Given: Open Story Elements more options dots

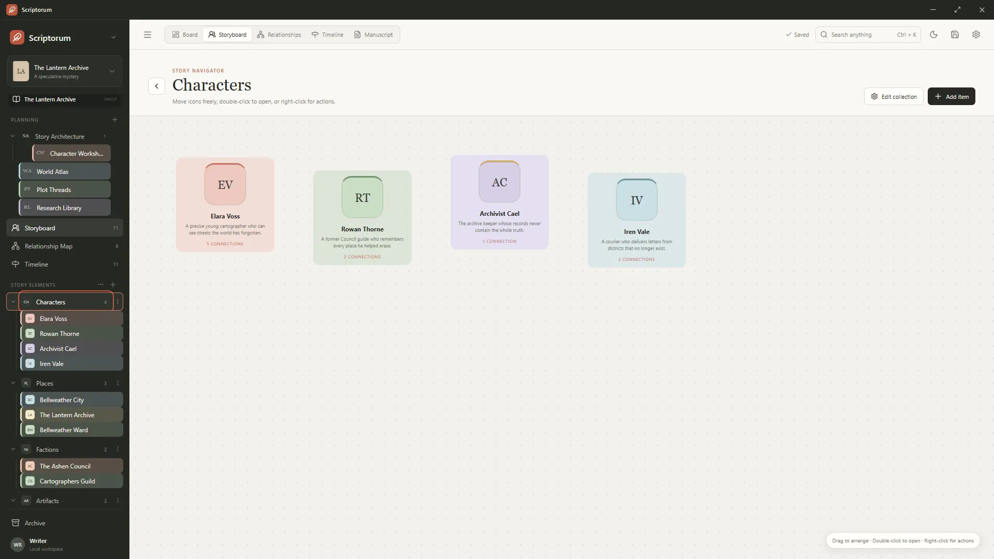Looking at the screenshot, I should pos(100,285).
